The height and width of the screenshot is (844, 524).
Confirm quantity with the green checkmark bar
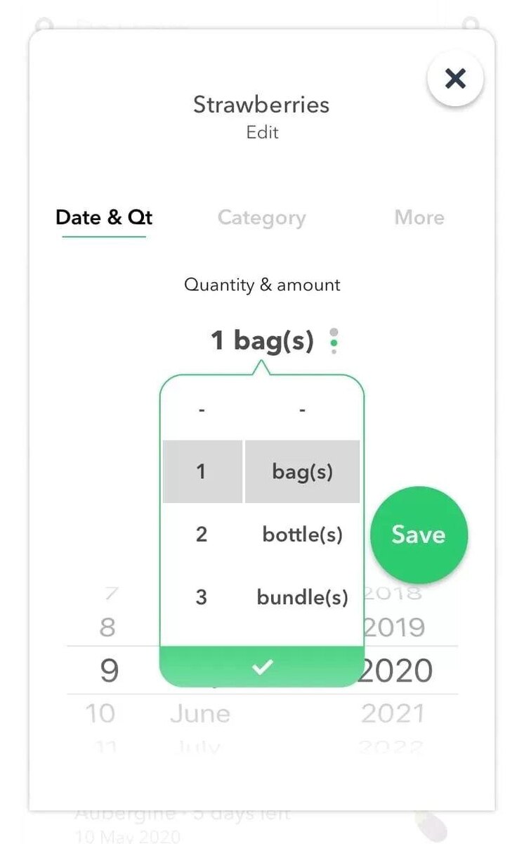262,667
